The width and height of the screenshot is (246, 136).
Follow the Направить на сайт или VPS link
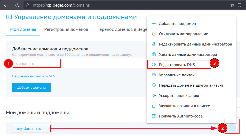coord(34,76)
